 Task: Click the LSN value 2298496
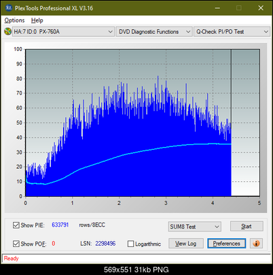(x=105, y=244)
